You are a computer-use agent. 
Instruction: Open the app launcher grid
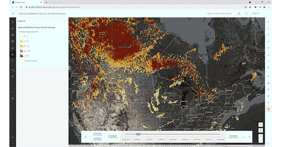coord(247,13)
